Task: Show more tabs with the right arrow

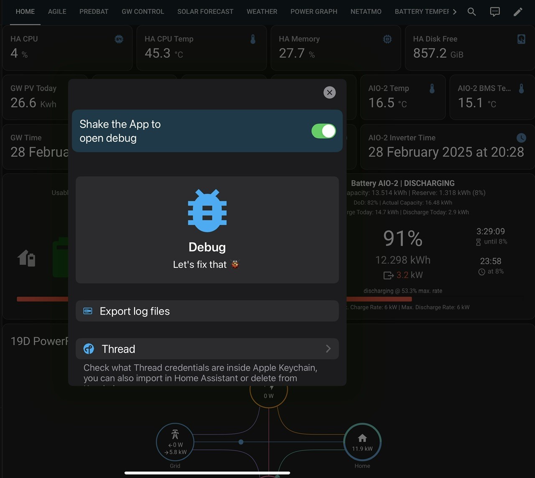Action: 455,12
